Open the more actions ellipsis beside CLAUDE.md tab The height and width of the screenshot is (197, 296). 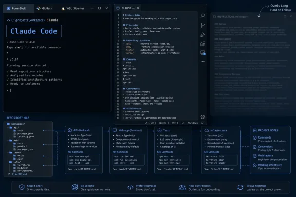click(202, 8)
